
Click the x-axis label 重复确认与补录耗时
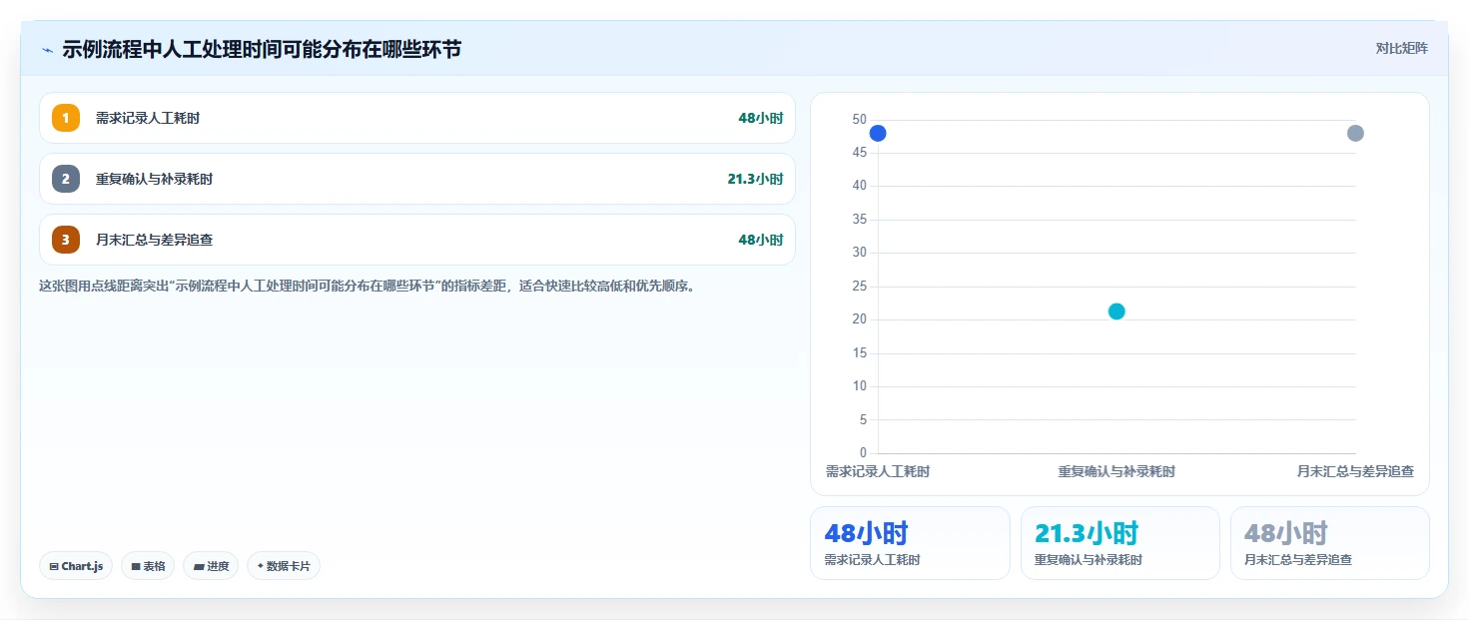(1116, 471)
